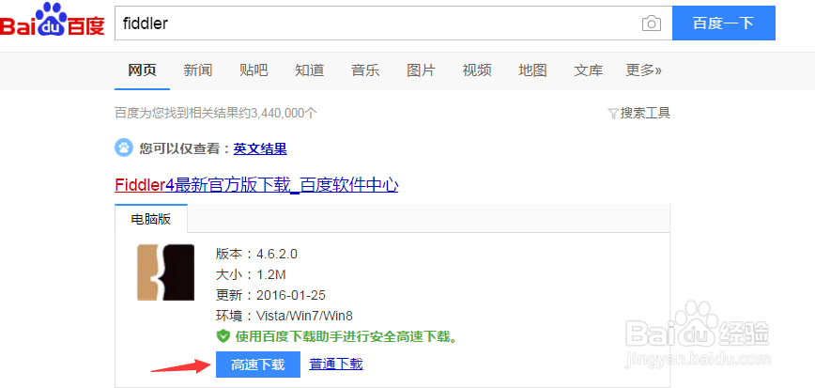Open the 搜索工具 filter
This screenshot has height=388, width=815.
[x=639, y=113]
